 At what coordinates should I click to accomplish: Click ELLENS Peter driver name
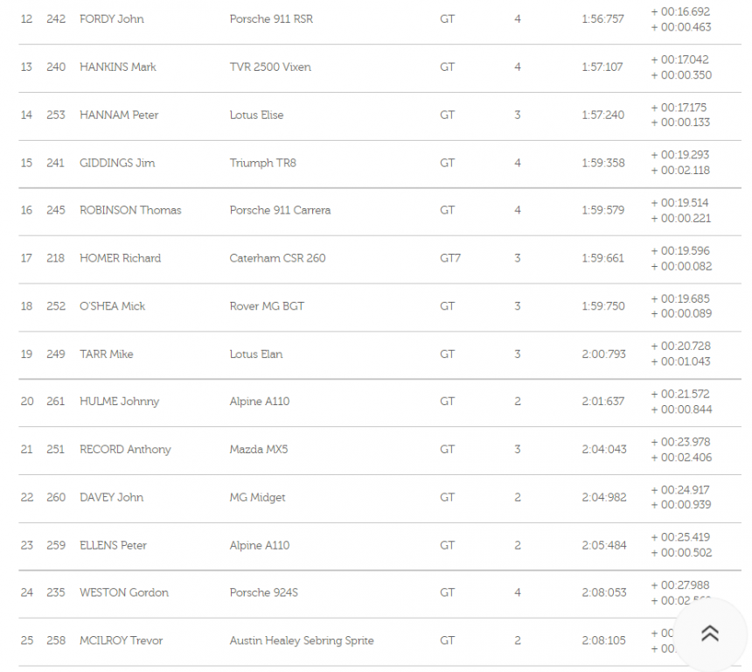pos(113,546)
